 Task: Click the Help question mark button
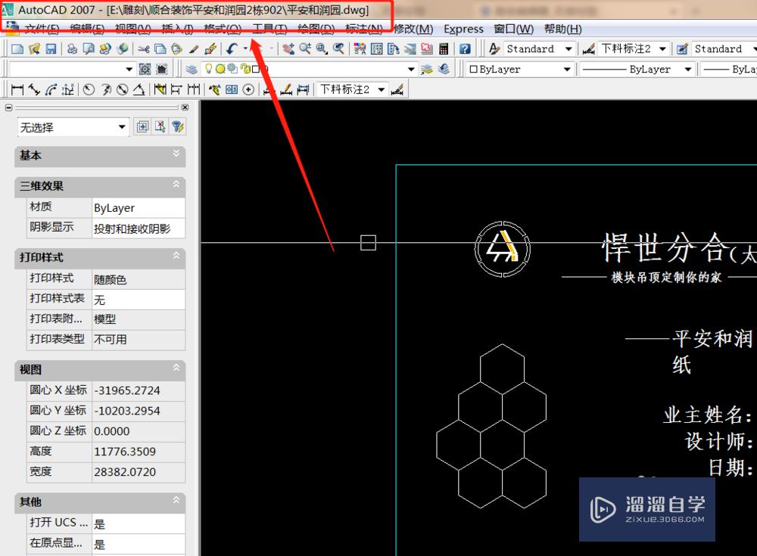click(465, 48)
